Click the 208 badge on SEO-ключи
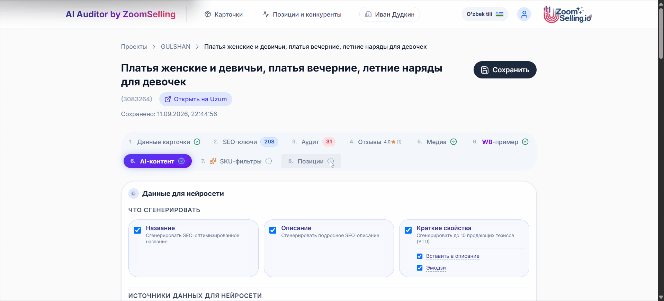This screenshot has width=664, height=301. pos(269,142)
